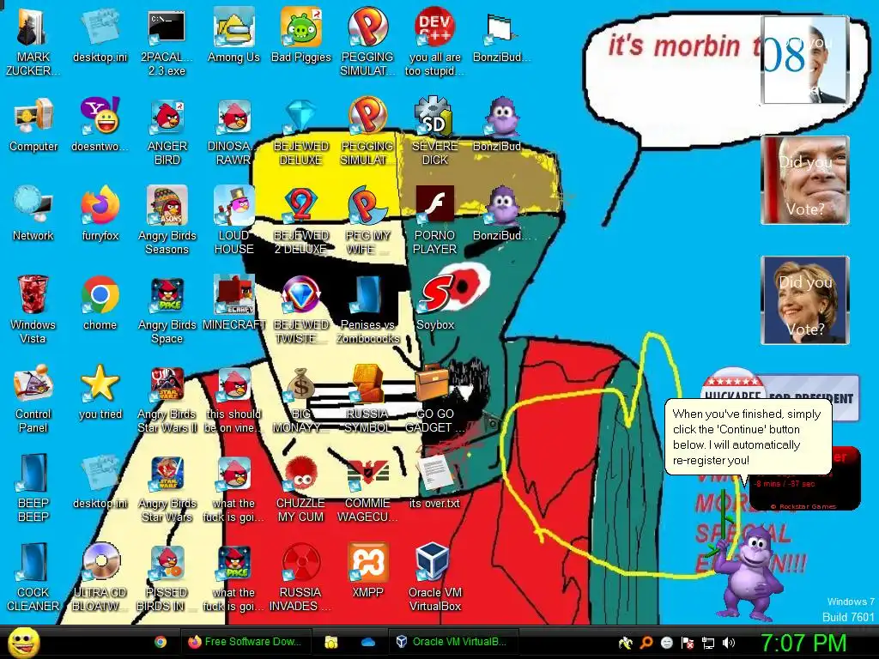Launch BEJEWED DELUXE diamond icon
Image resolution: width=879 pixels, height=659 pixels.
[x=301, y=132]
